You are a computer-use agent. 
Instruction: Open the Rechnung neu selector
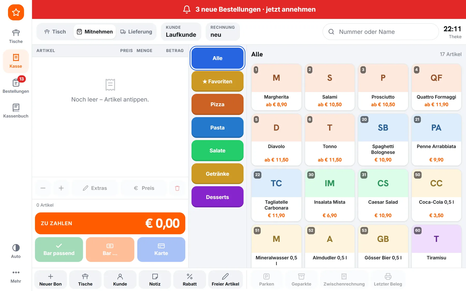click(223, 32)
